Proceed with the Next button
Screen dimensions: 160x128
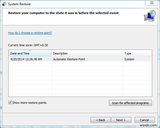121,120
